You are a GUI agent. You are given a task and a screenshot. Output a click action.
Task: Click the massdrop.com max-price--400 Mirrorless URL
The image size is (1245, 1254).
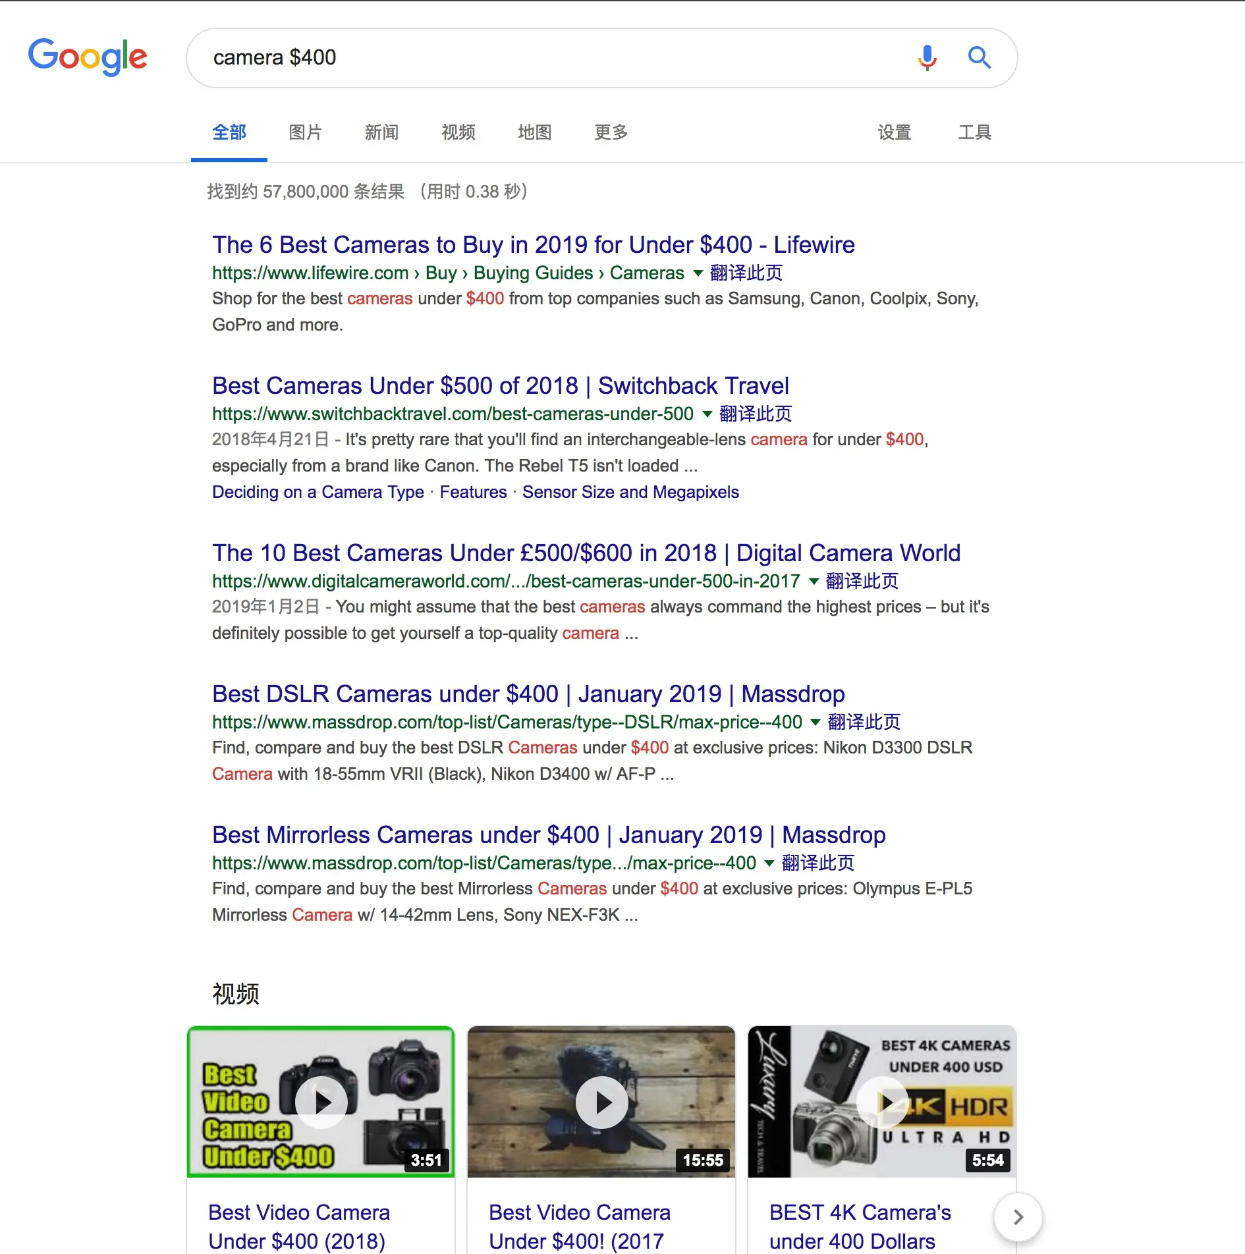coord(484,863)
